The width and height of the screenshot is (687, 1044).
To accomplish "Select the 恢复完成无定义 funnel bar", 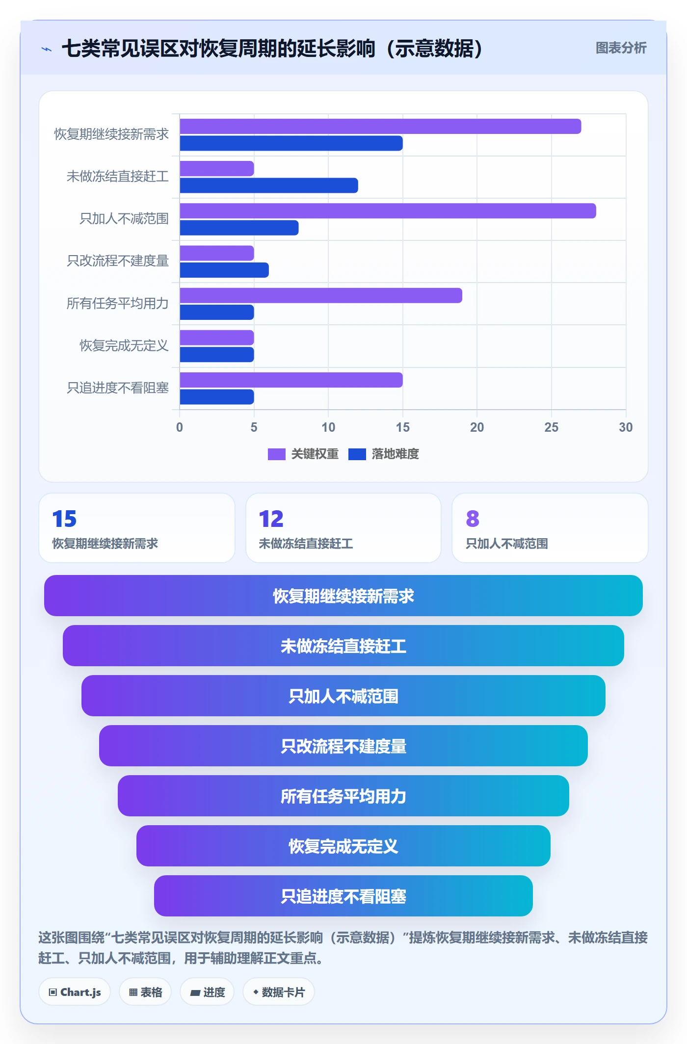I will point(343,846).
